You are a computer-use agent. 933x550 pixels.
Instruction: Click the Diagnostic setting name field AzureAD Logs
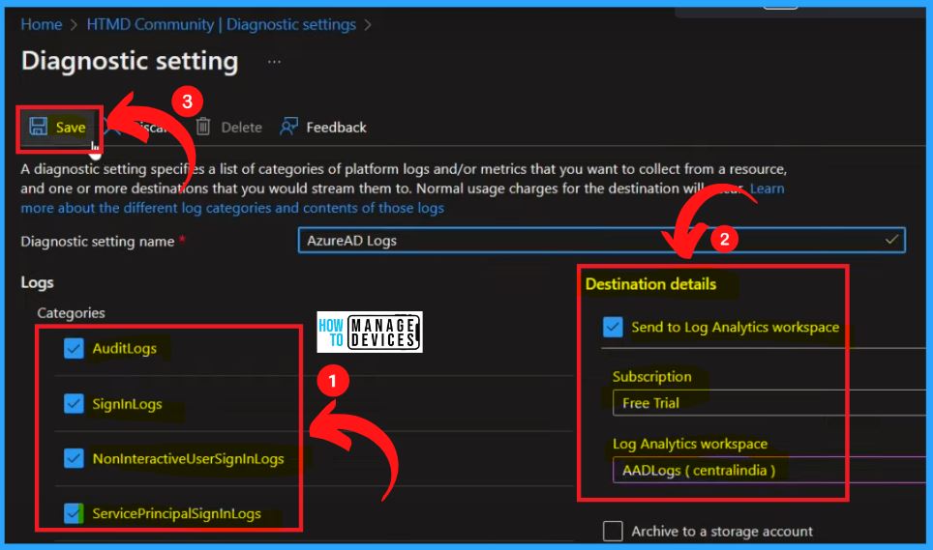602,241
